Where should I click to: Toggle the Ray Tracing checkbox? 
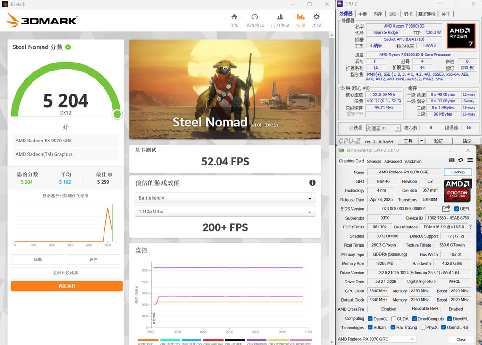point(393,327)
